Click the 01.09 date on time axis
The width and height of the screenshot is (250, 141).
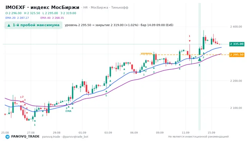[82, 132]
